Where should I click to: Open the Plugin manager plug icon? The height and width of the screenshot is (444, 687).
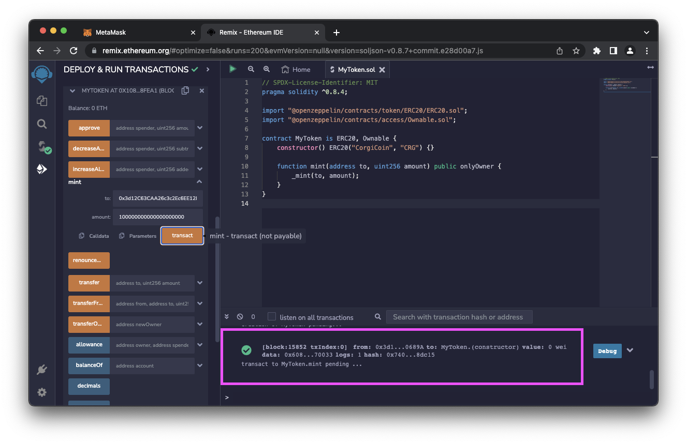click(42, 370)
